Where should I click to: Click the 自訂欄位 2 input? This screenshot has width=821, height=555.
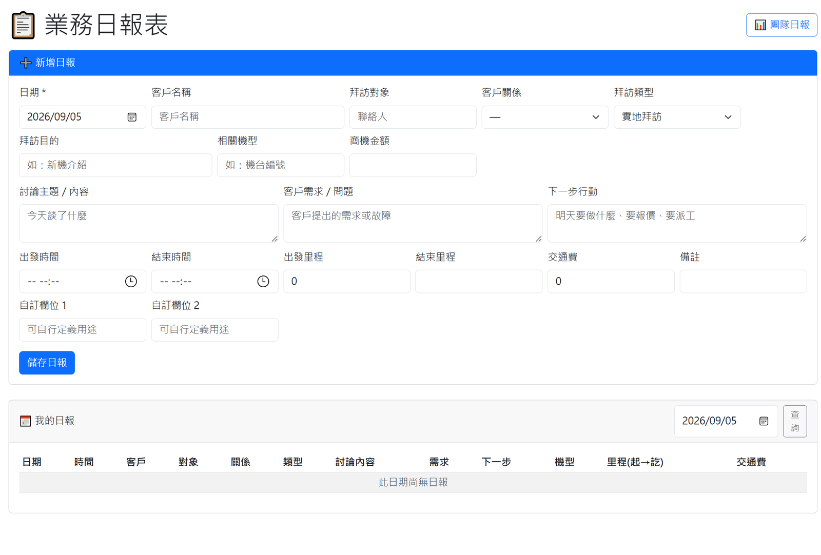[215, 330]
